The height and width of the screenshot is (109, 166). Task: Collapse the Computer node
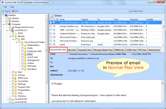pos(4,25)
